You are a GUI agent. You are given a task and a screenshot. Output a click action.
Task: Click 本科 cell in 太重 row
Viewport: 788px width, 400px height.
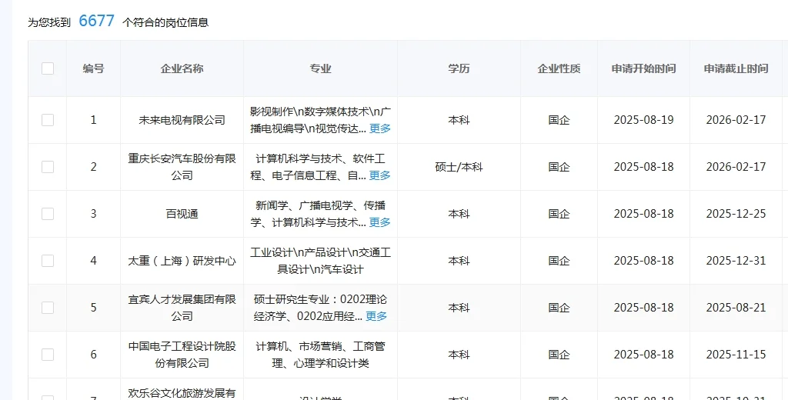tap(459, 261)
